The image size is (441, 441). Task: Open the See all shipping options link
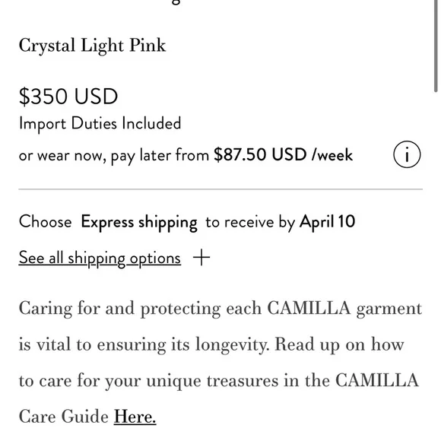pos(100,258)
